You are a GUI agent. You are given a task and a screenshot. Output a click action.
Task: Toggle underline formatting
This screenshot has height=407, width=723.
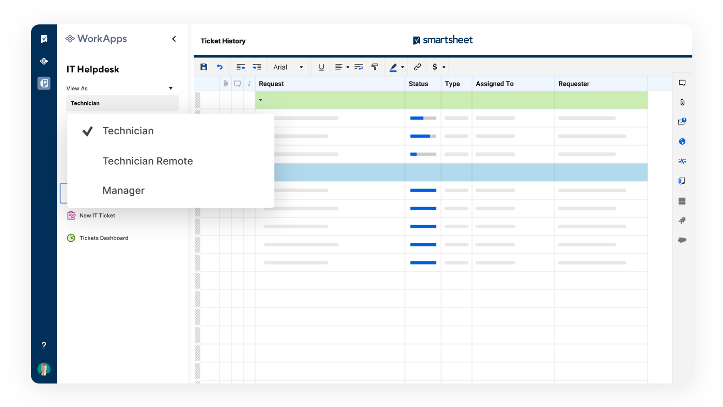321,67
